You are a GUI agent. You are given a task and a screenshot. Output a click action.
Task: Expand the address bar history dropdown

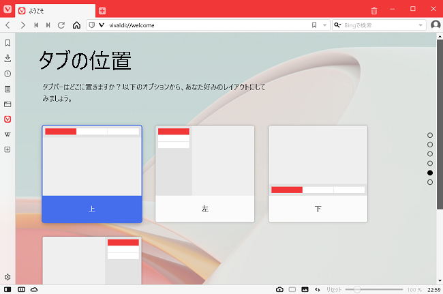tap(325, 25)
